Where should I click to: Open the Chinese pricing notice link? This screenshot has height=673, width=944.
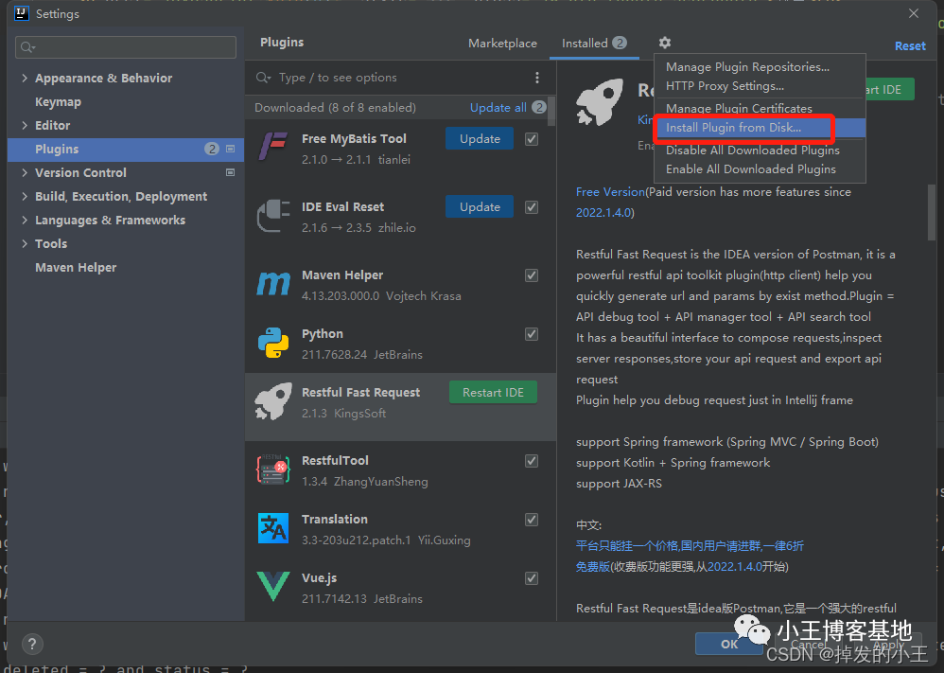coord(690,546)
